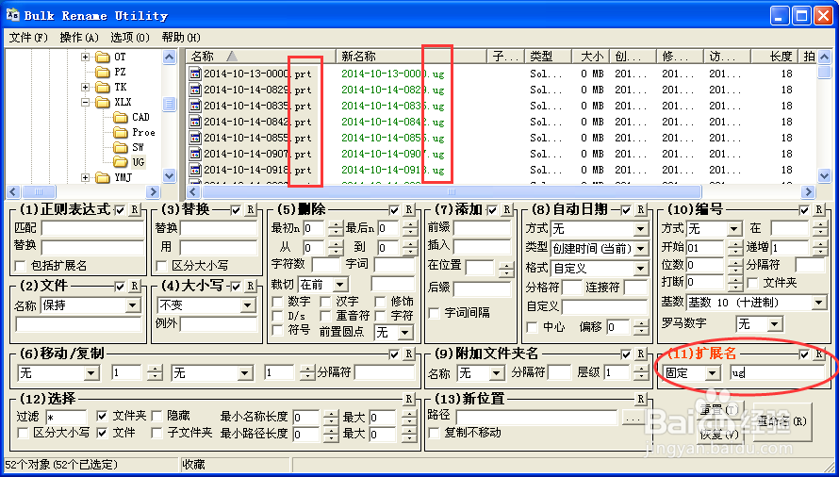Reset section (7)添加 with R button
839x477 pixels.
[507, 210]
